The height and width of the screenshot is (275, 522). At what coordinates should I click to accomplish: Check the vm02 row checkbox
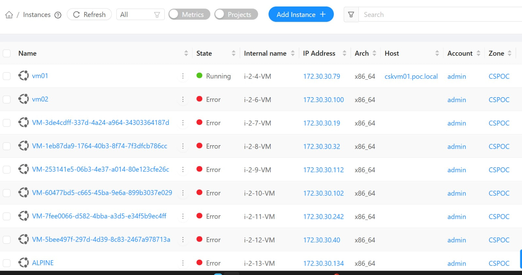7,99
